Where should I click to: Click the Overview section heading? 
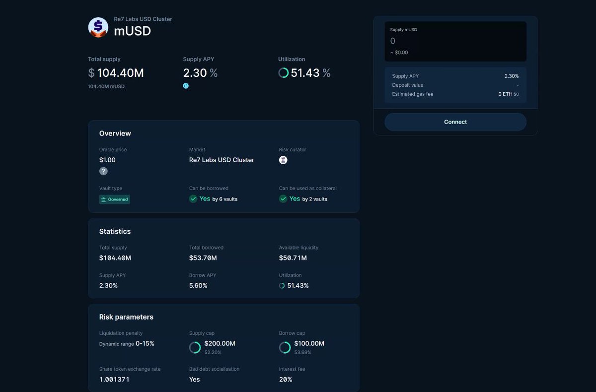tap(115, 133)
